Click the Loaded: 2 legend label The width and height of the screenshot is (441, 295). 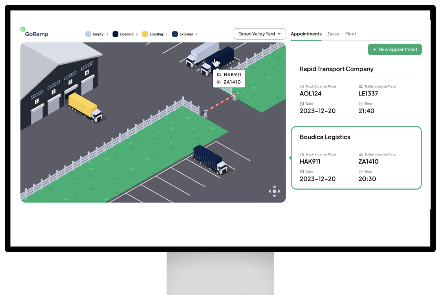129,34
